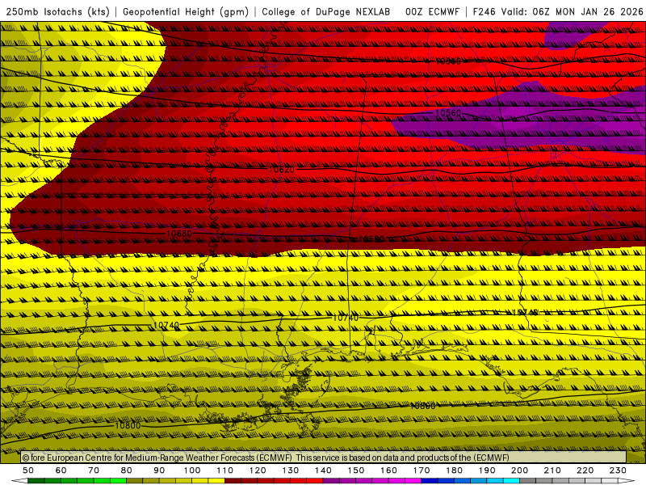
Task: Click the "00Z ECMWF" model run label
Action: (x=432, y=12)
